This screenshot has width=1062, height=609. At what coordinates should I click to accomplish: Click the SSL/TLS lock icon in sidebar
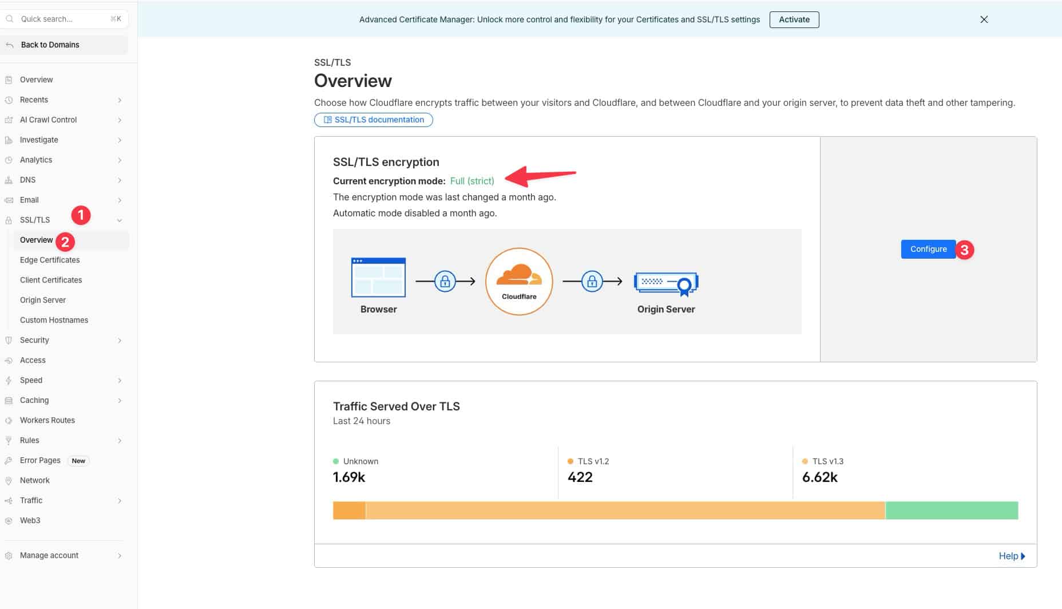coord(9,220)
